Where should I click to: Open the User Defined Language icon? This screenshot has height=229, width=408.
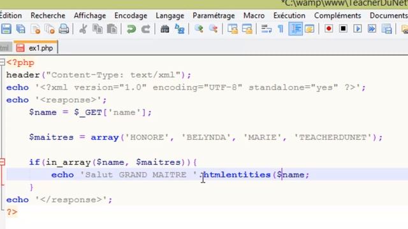(x=310, y=29)
